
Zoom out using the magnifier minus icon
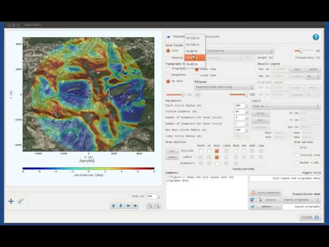[x=157, y=206]
